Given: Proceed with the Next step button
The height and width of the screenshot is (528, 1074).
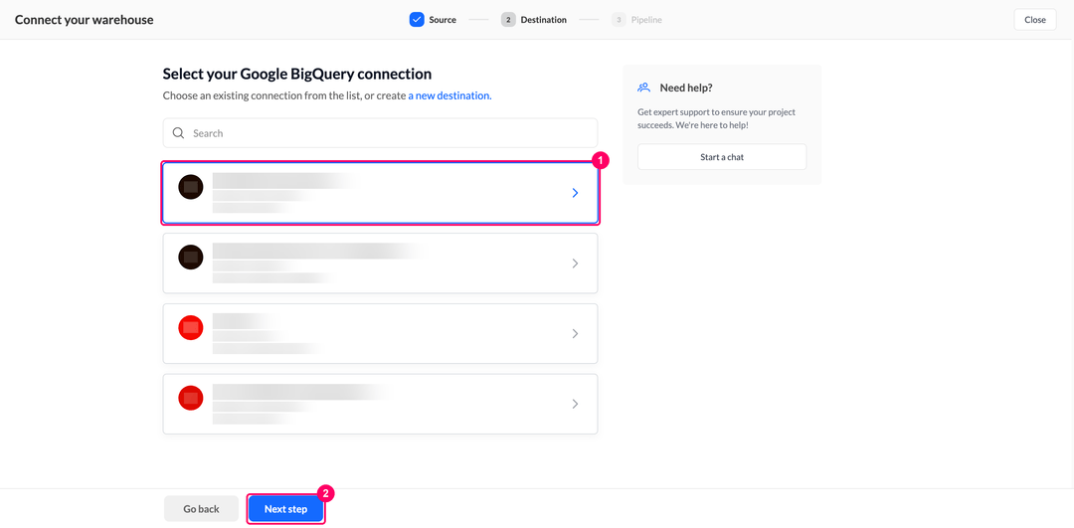Looking at the screenshot, I should pyautogui.click(x=285, y=509).
